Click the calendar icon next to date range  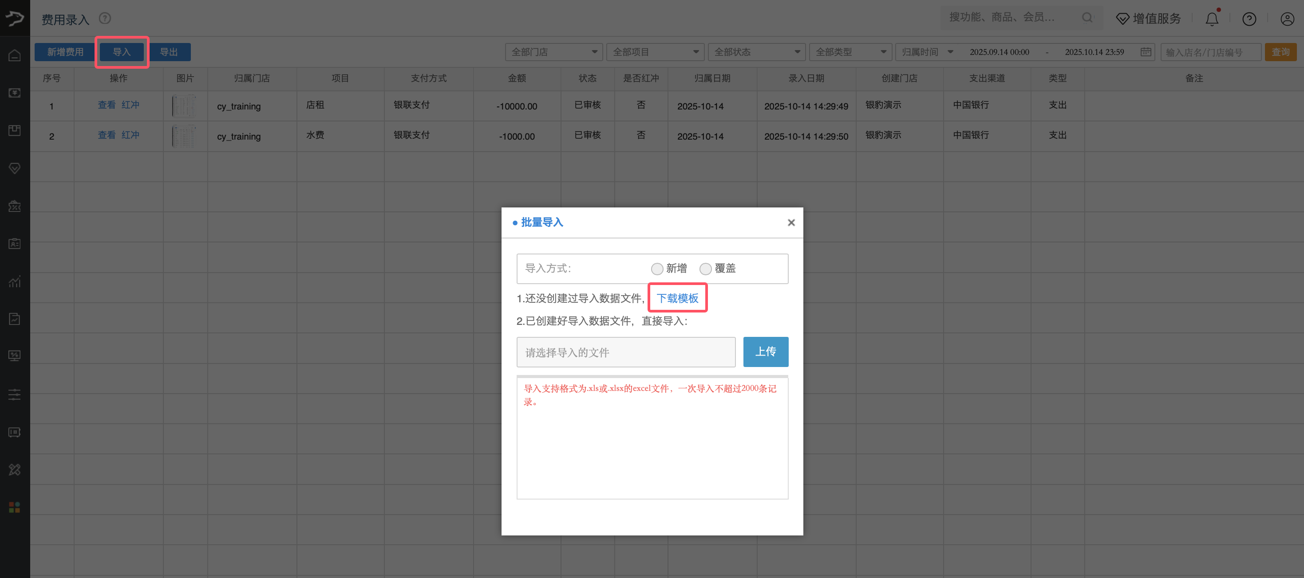[1146, 51]
